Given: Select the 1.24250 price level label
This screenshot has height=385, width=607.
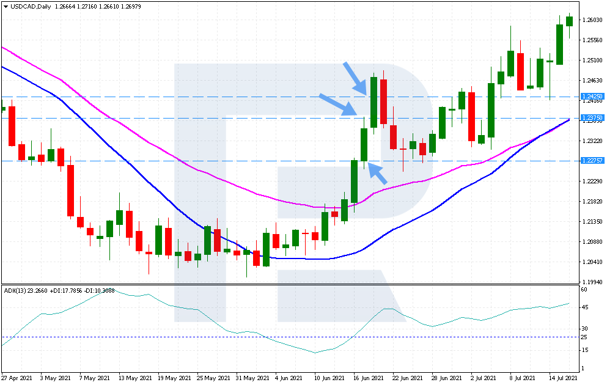Looking at the screenshot, I should click(x=592, y=97).
